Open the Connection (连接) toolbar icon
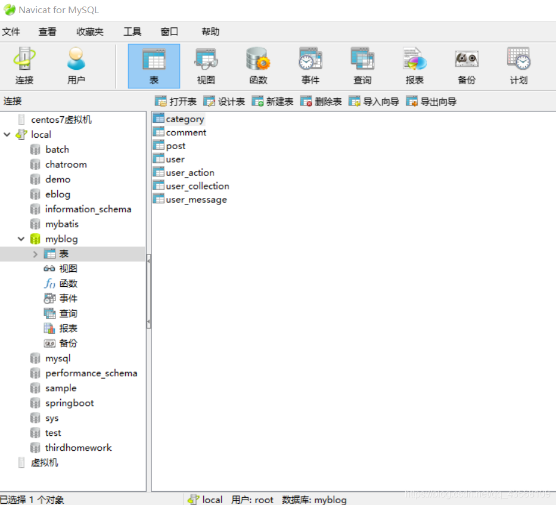Image resolution: width=556 pixels, height=505 pixels. [24, 66]
